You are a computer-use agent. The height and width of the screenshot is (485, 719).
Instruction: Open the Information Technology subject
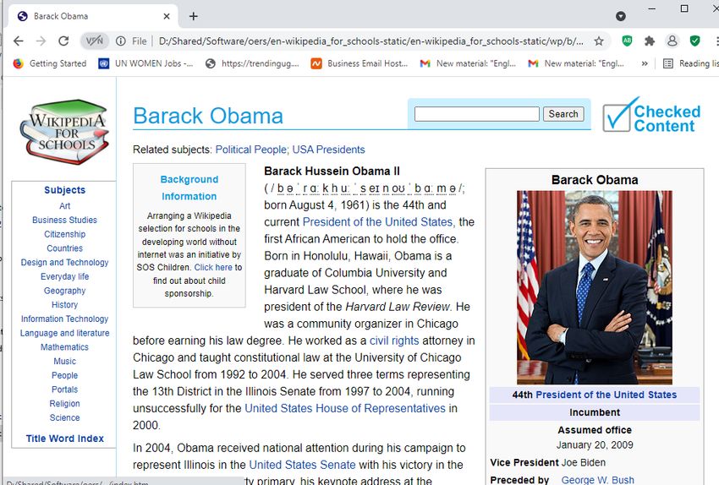[x=64, y=319]
